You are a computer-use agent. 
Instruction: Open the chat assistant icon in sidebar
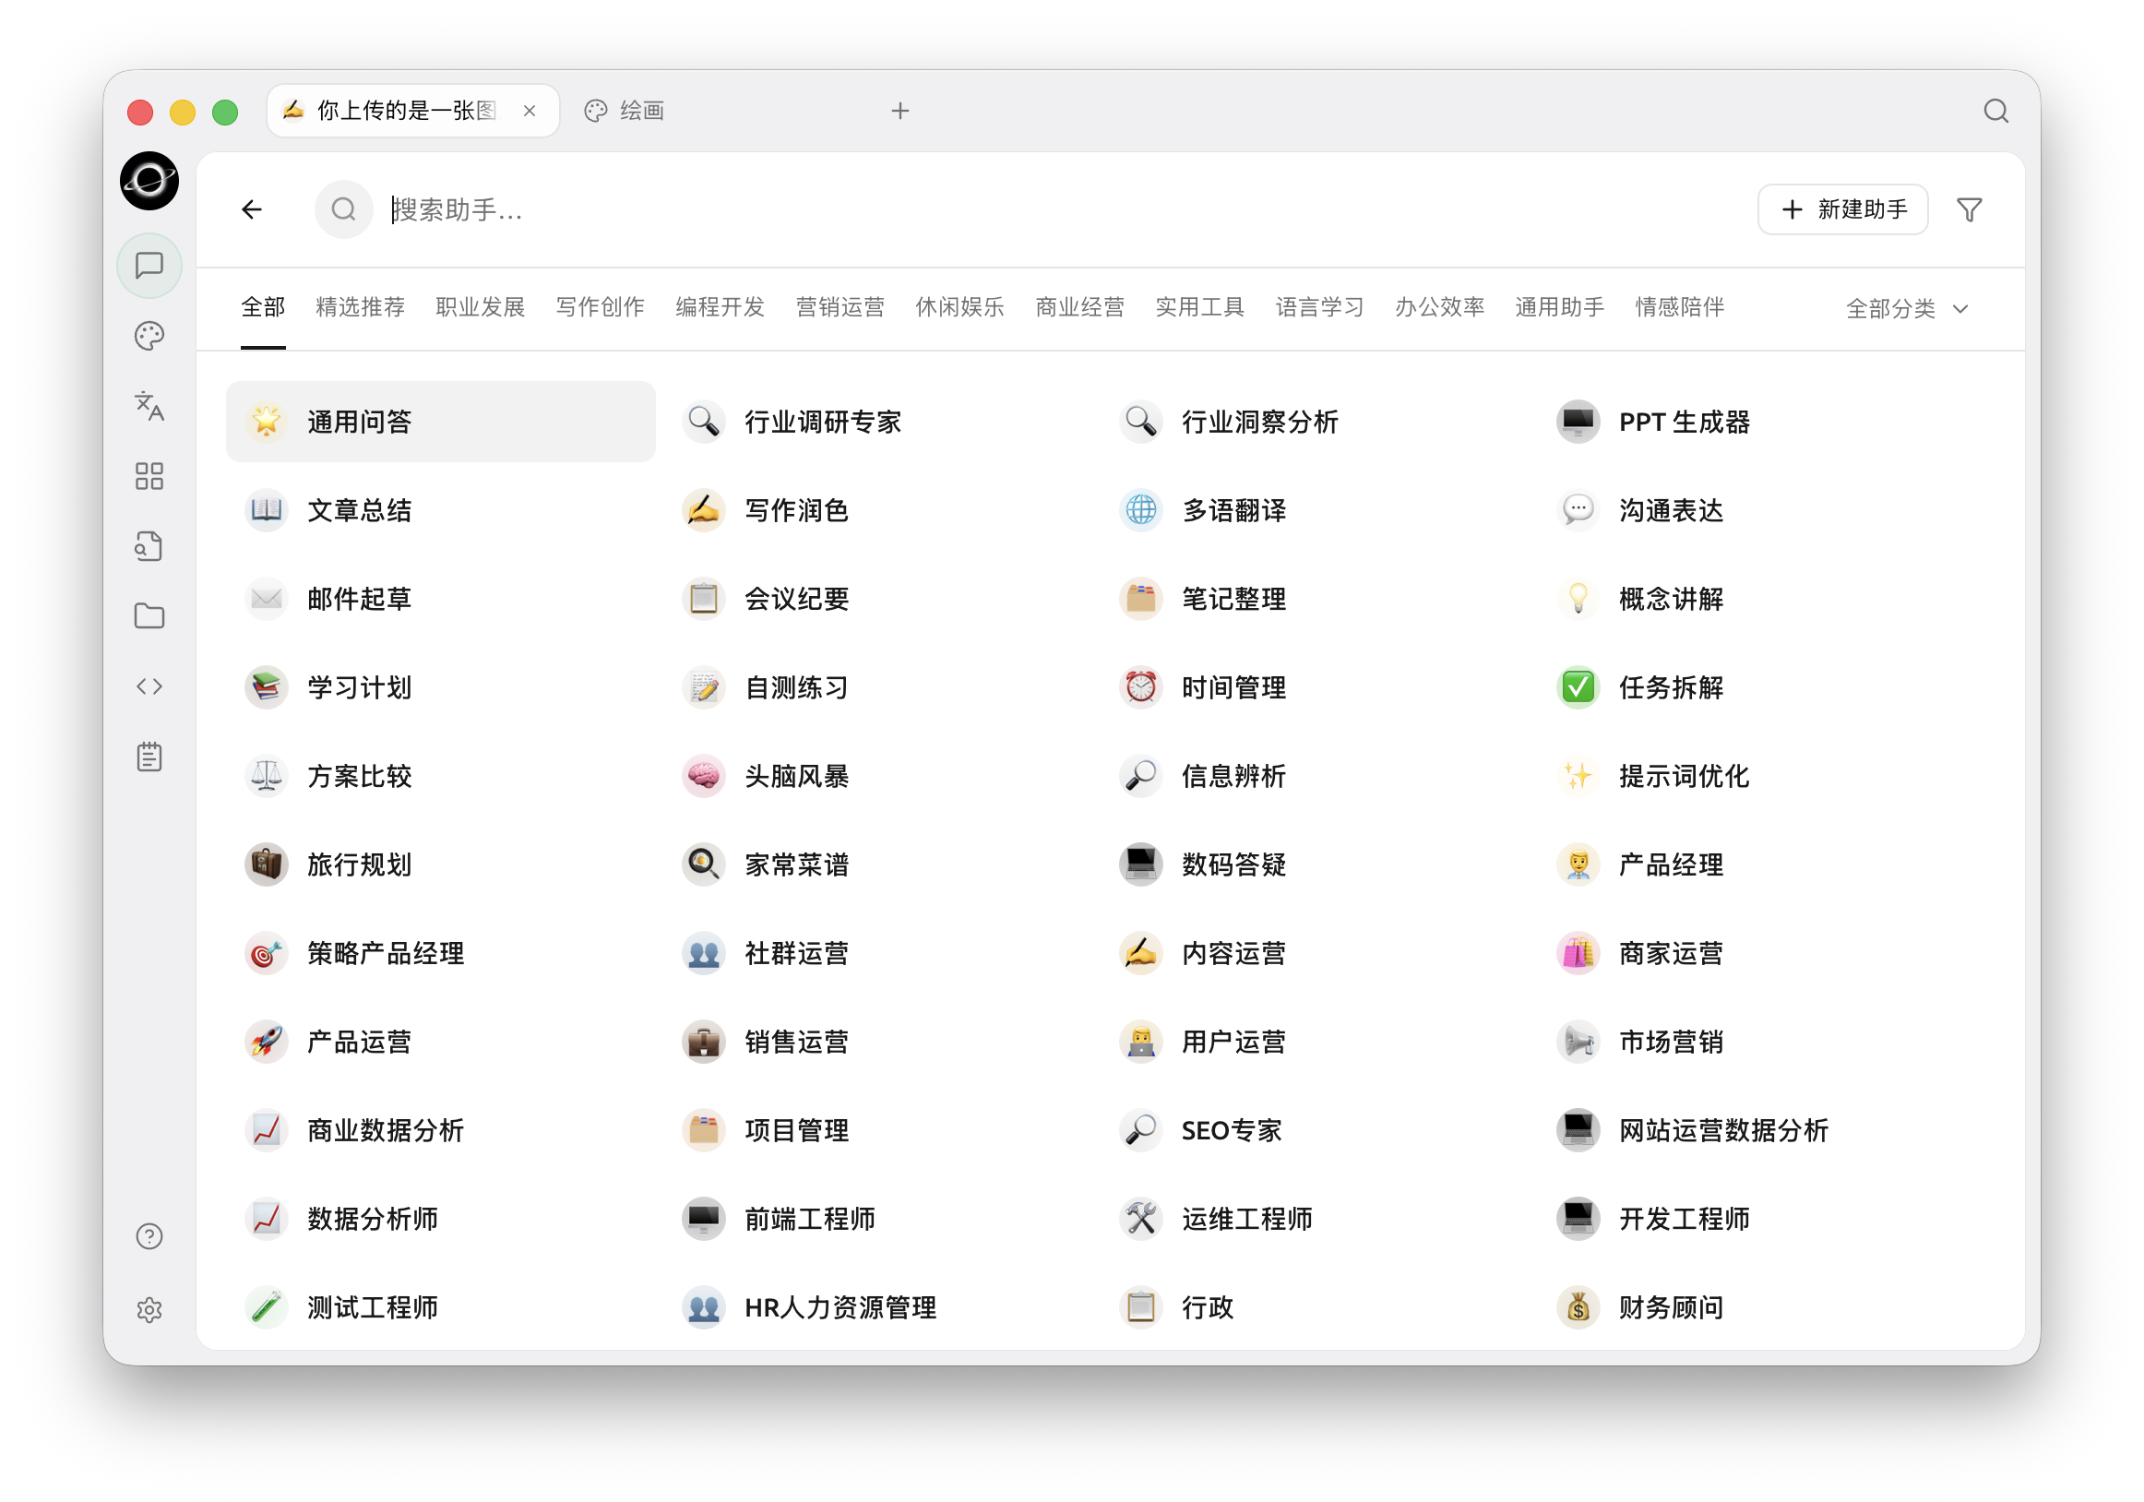(x=149, y=267)
